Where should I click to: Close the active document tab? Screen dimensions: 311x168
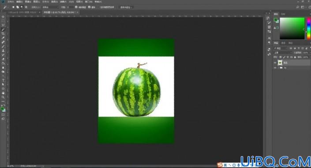[x=77, y=12]
